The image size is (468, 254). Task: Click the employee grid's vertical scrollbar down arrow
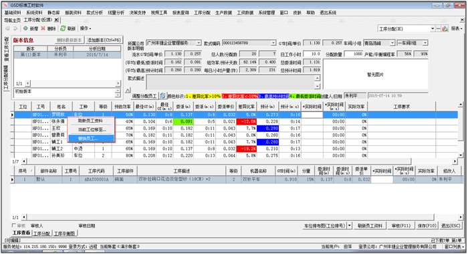point(461,155)
